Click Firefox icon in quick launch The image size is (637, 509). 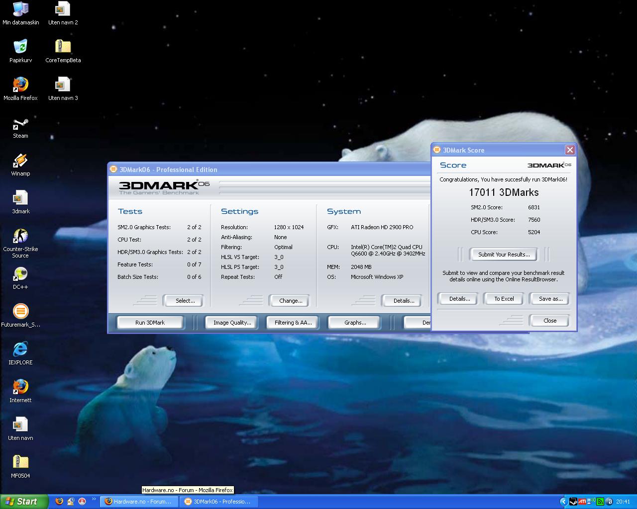(59, 502)
